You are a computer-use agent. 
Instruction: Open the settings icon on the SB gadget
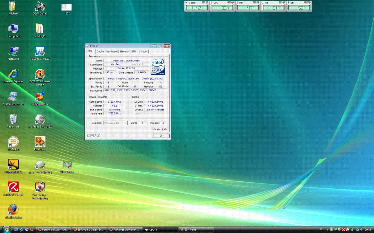tap(306, 2)
